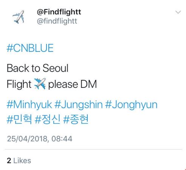Open the #Minhyuk hashtag
This screenshot has height=170, width=186.
29,105
